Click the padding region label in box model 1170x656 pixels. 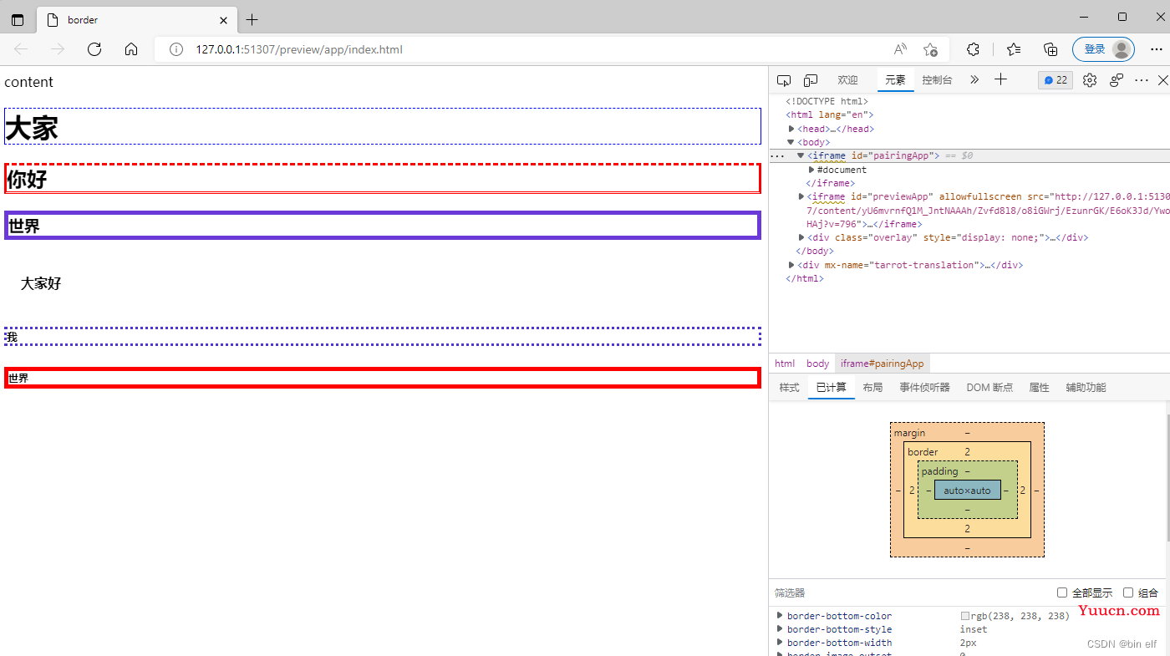click(x=939, y=471)
